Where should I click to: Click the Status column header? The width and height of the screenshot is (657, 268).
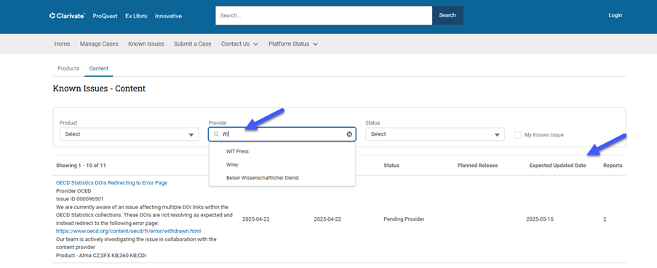pos(391,166)
